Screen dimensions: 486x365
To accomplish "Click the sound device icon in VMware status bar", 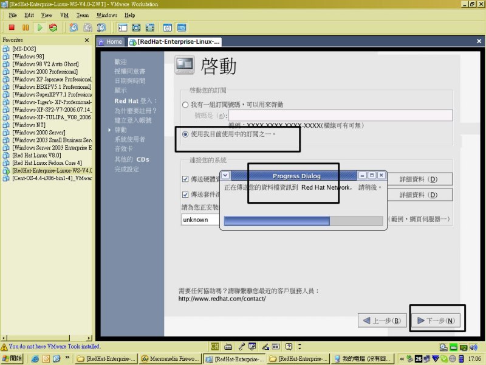I will click(x=473, y=347).
